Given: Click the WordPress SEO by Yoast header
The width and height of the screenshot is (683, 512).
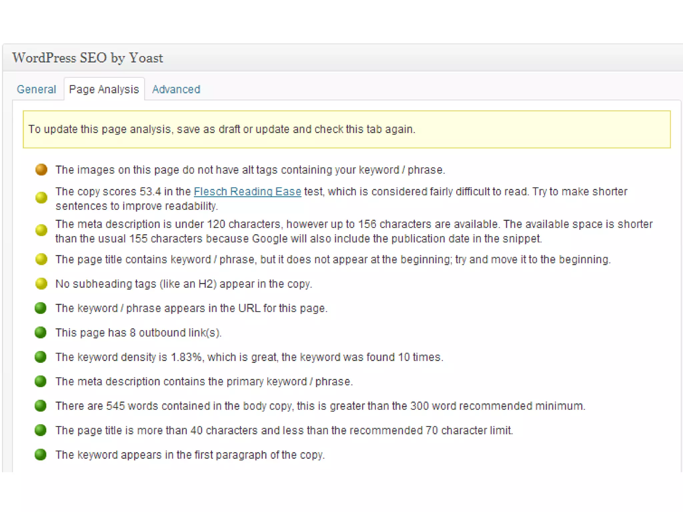Looking at the screenshot, I should 87,58.
